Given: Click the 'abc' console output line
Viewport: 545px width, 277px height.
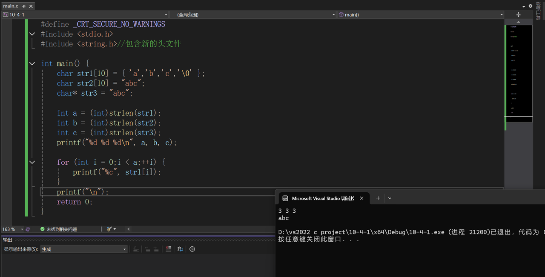Looking at the screenshot, I should [284, 218].
